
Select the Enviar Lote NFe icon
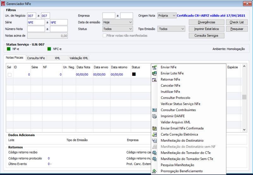coord(154,73)
